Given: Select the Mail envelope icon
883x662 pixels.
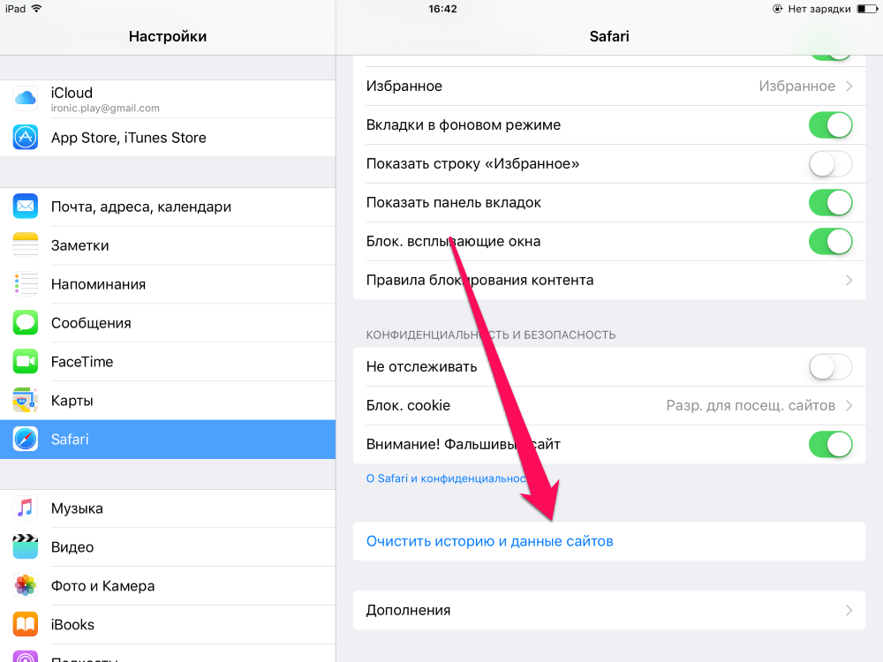Looking at the screenshot, I should (26, 207).
